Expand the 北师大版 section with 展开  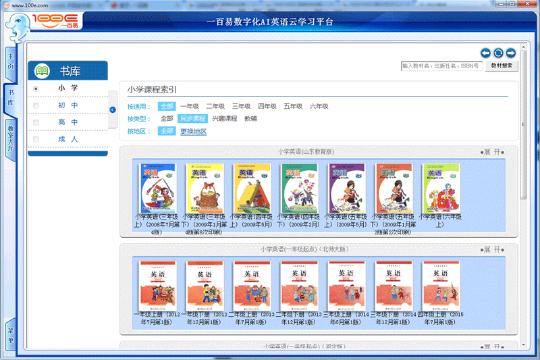point(493,249)
